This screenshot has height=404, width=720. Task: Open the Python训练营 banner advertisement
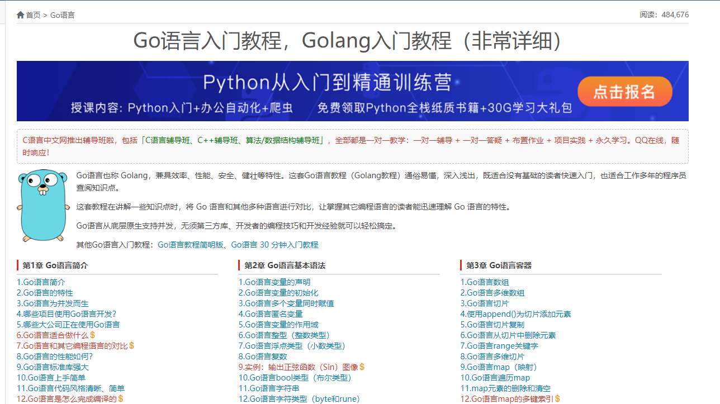[x=353, y=91]
